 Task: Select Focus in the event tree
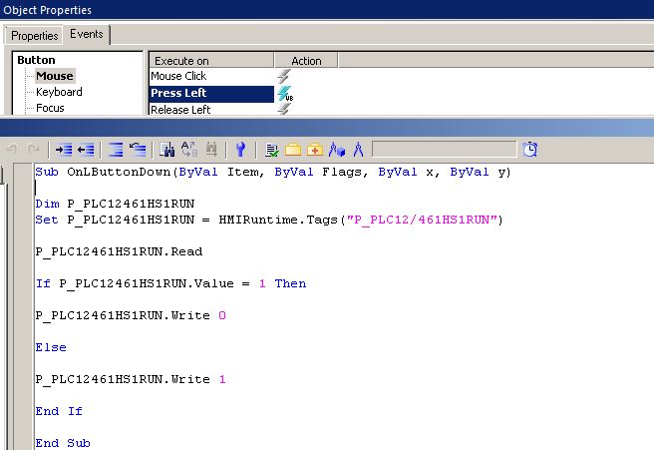(50, 108)
